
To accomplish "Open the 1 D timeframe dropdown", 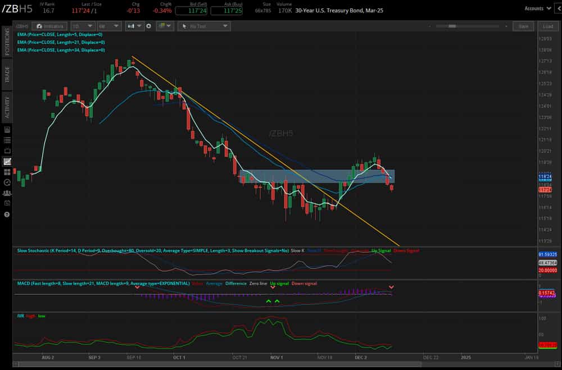I will pyautogui.click(x=83, y=26).
